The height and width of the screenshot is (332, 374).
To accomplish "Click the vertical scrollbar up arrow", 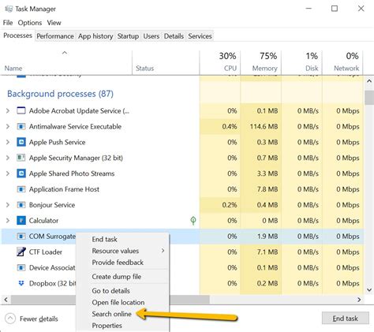I will click(x=369, y=81).
